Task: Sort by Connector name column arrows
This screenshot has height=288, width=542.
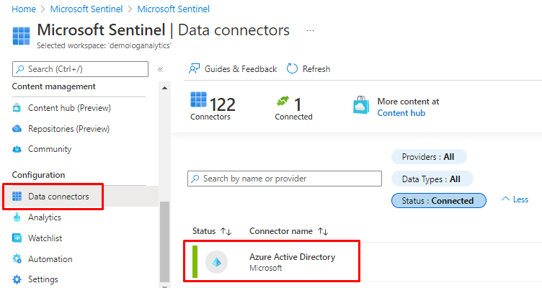Action: tap(323, 231)
